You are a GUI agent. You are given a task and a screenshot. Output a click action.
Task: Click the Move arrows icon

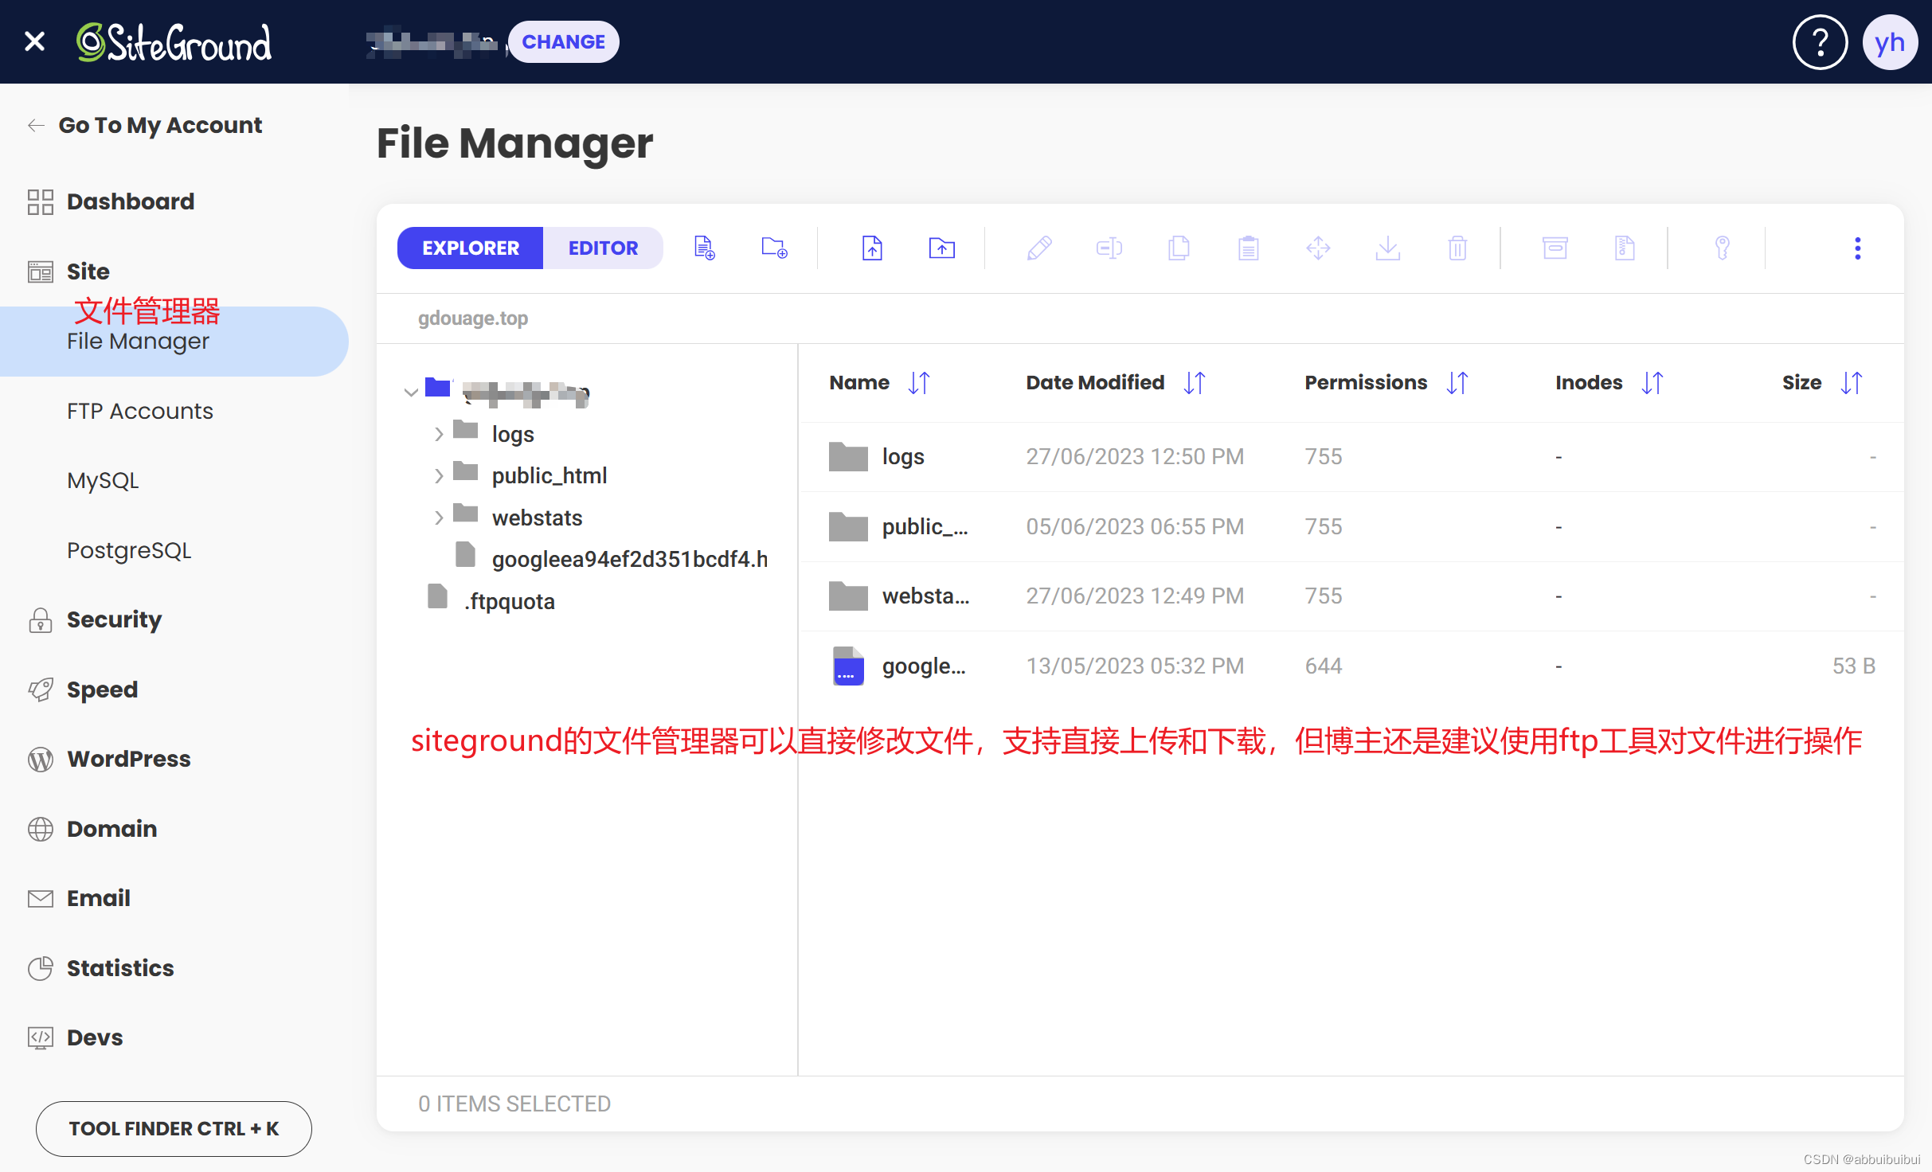pyautogui.click(x=1318, y=248)
